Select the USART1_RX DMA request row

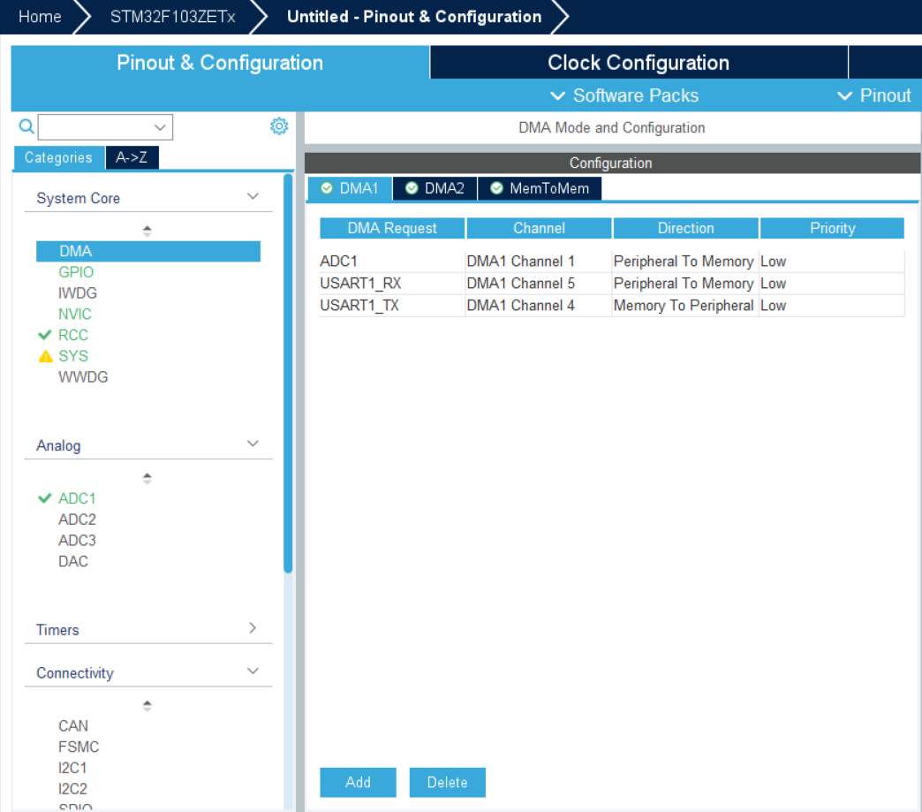pos(611,284)
